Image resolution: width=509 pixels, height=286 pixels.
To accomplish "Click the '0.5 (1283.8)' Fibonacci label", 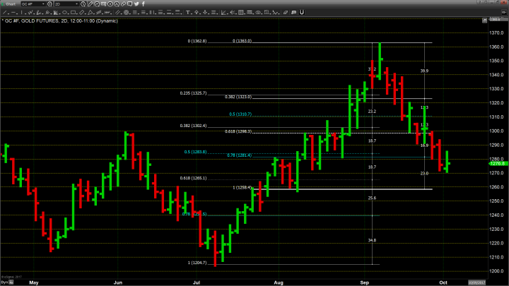I will (195, 152).
